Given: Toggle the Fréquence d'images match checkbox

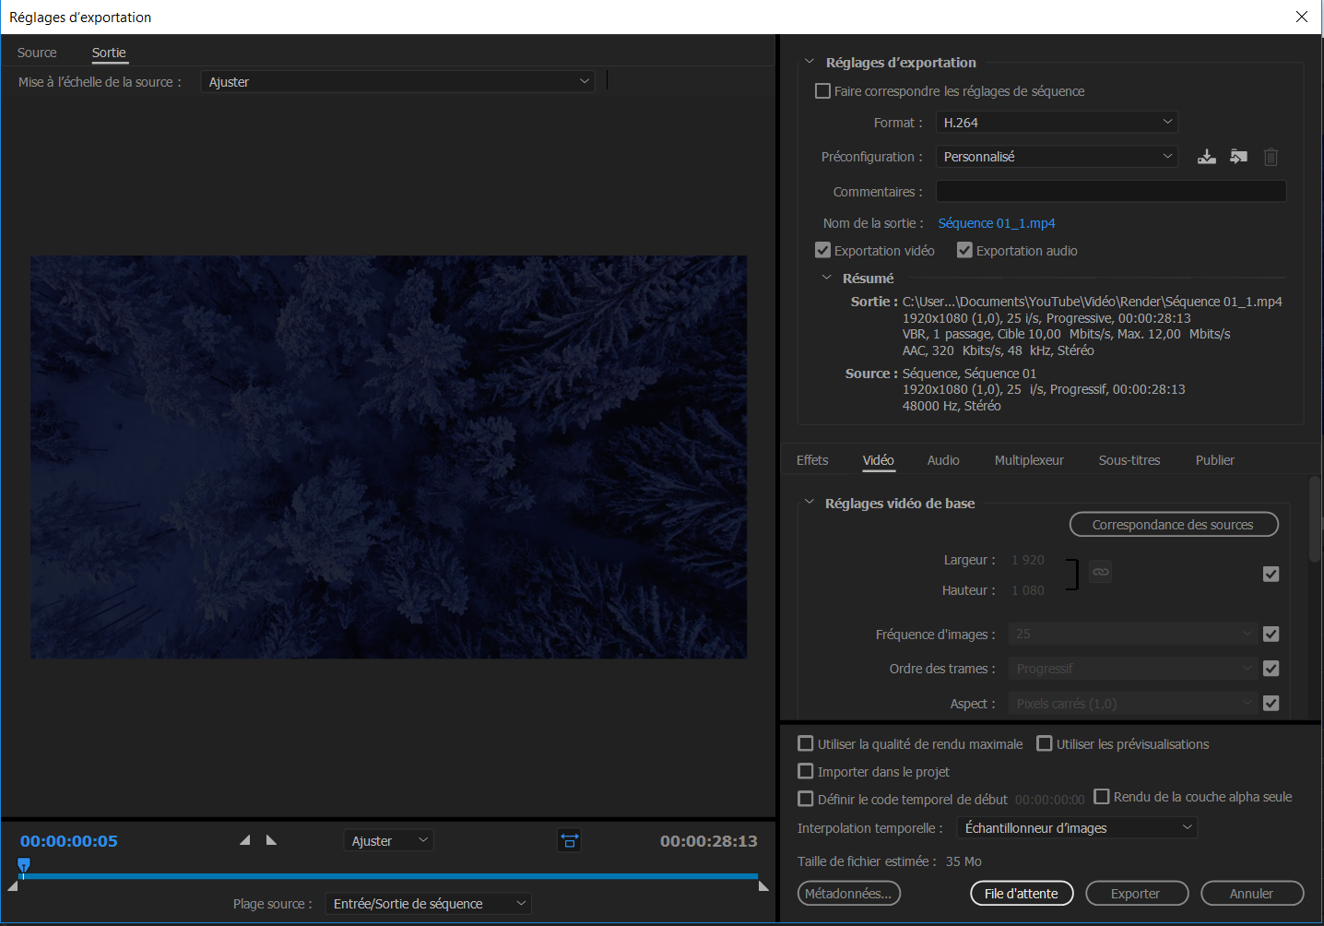Looking at the screenshot, I should (x=1271, y=634).
